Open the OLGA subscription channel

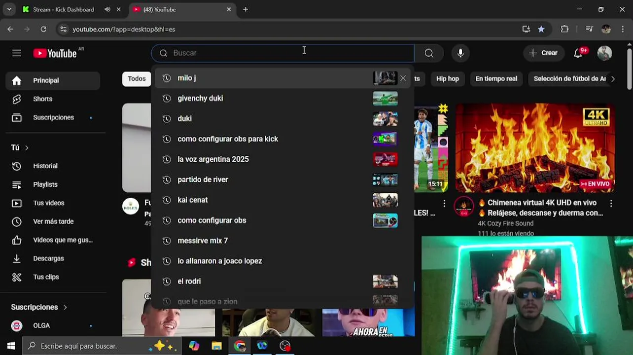(x=53, y=325)
